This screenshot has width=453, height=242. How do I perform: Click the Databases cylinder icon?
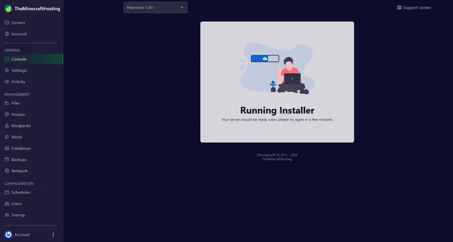[7, 148]
